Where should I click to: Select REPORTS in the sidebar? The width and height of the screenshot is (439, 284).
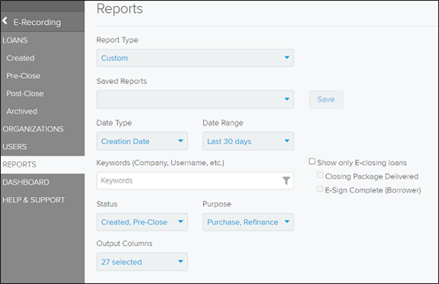(43, 164)
